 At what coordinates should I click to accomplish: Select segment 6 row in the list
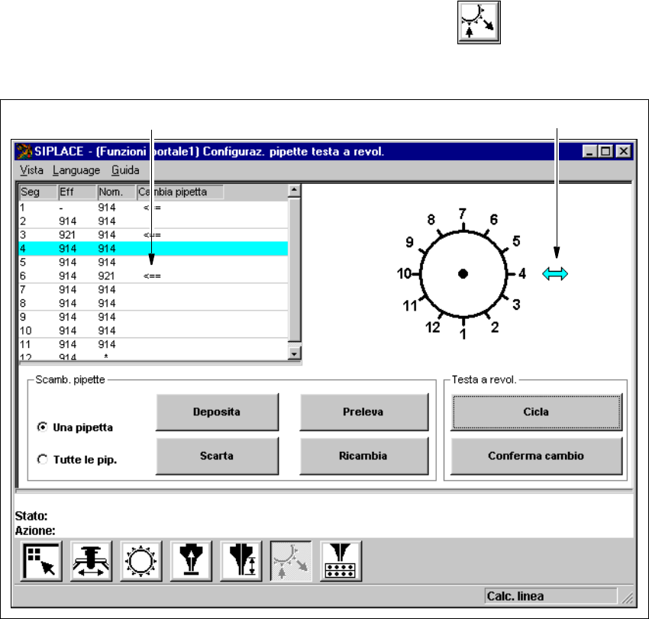153,276
